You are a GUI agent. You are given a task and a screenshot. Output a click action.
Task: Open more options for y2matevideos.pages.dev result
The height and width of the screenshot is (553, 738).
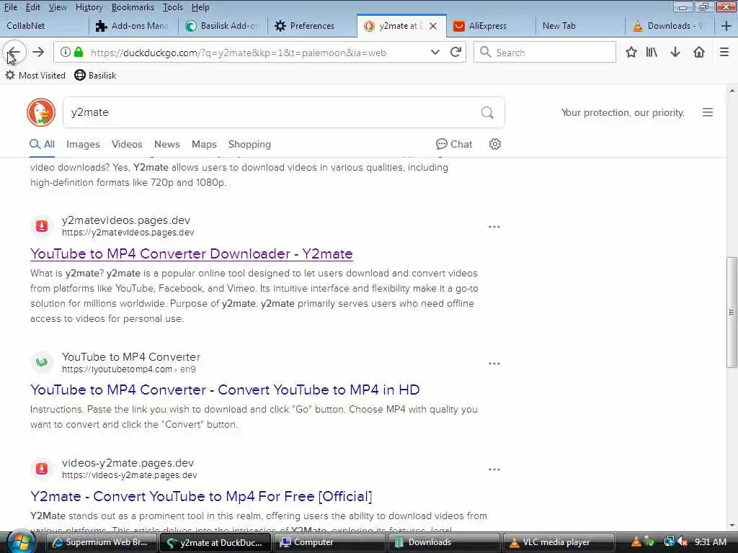pos(494,227)
